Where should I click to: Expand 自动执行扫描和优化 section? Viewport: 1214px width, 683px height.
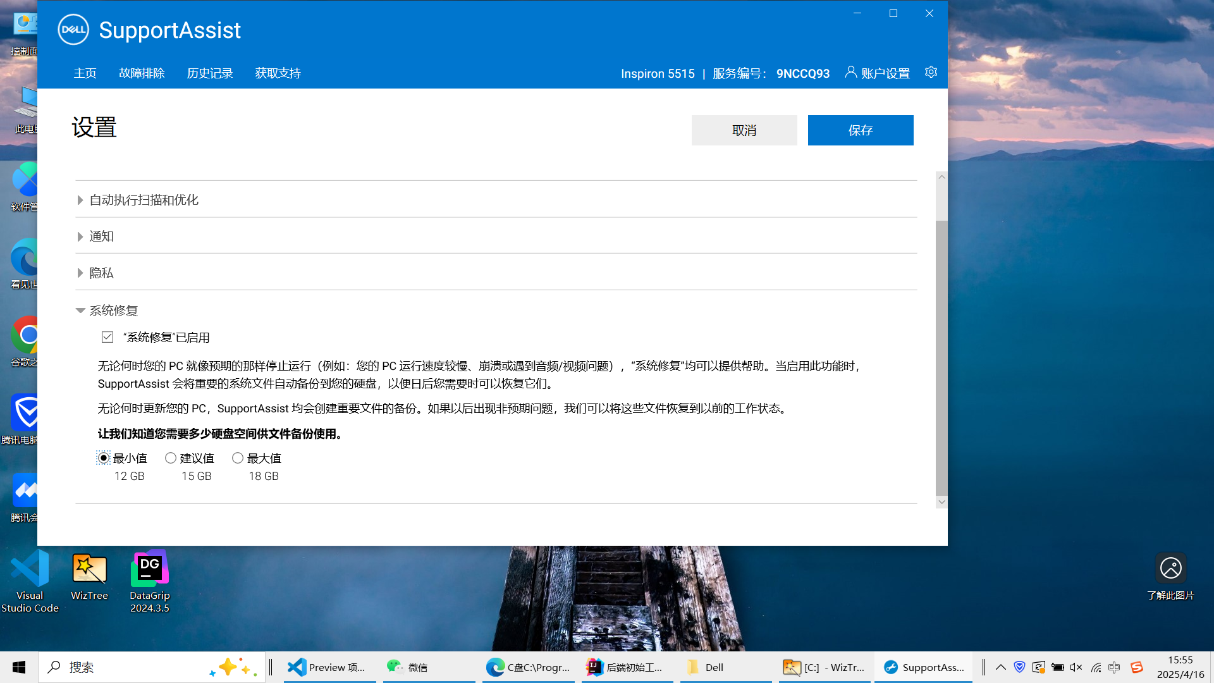coord(144,200)
